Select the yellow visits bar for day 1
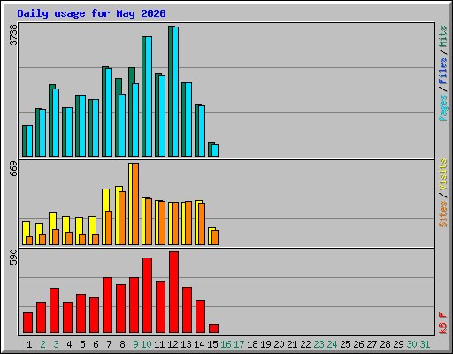Image resolution: width=453 pixels, height=354 pixels. (x=25, y=233)
